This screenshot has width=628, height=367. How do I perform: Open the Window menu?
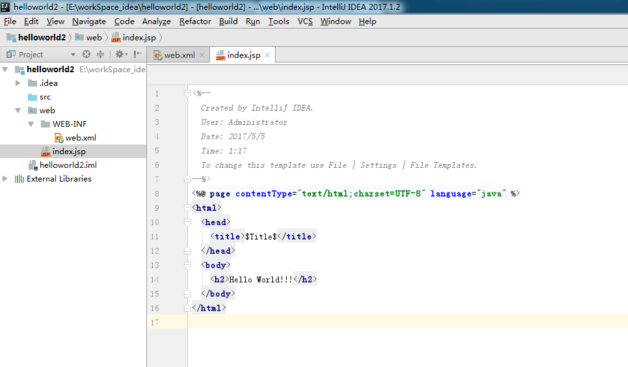point(335,21)
